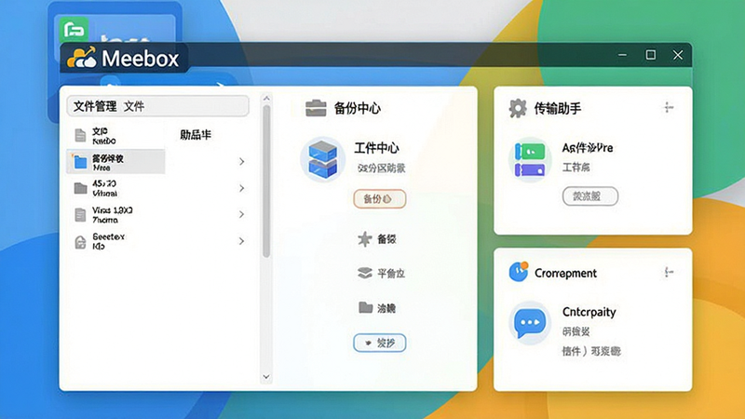Open the gear icon next to 传输助手
This screenshot has width=745, height=419.
[x=518, y=108]
